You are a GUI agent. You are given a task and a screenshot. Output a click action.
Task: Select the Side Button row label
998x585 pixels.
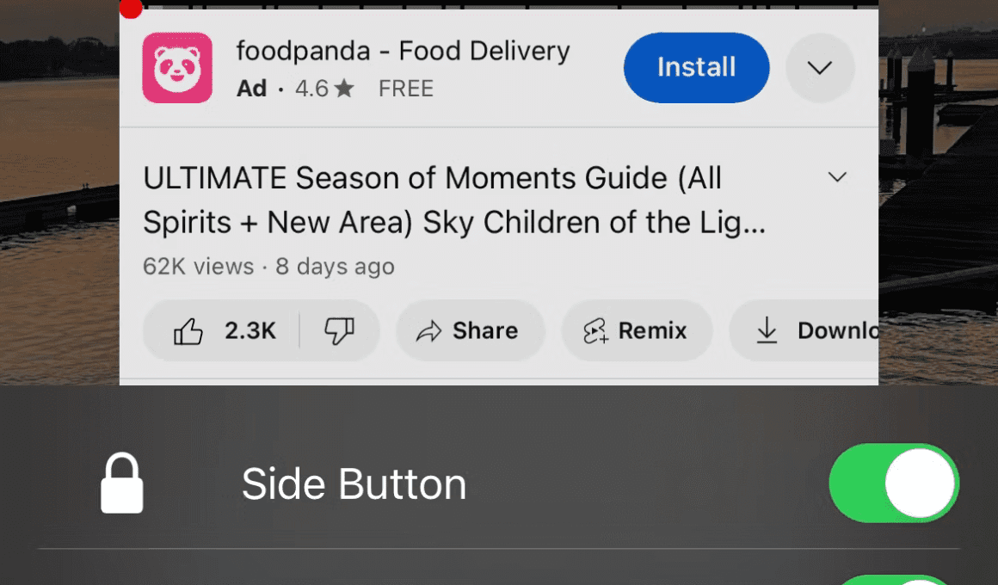pos(354,483)
